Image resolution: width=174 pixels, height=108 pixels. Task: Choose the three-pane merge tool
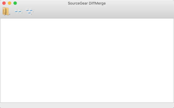point(30,12)
